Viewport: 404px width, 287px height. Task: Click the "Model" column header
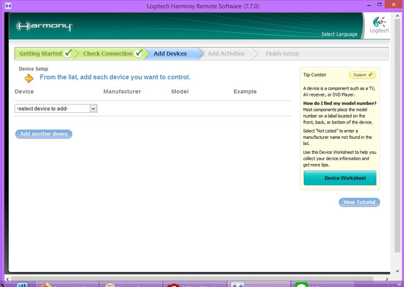pyautogui.click(x=180, y=91)
